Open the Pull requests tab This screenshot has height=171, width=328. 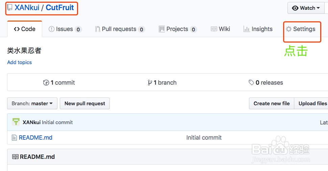pyautogui.click(x=120, y=29)
